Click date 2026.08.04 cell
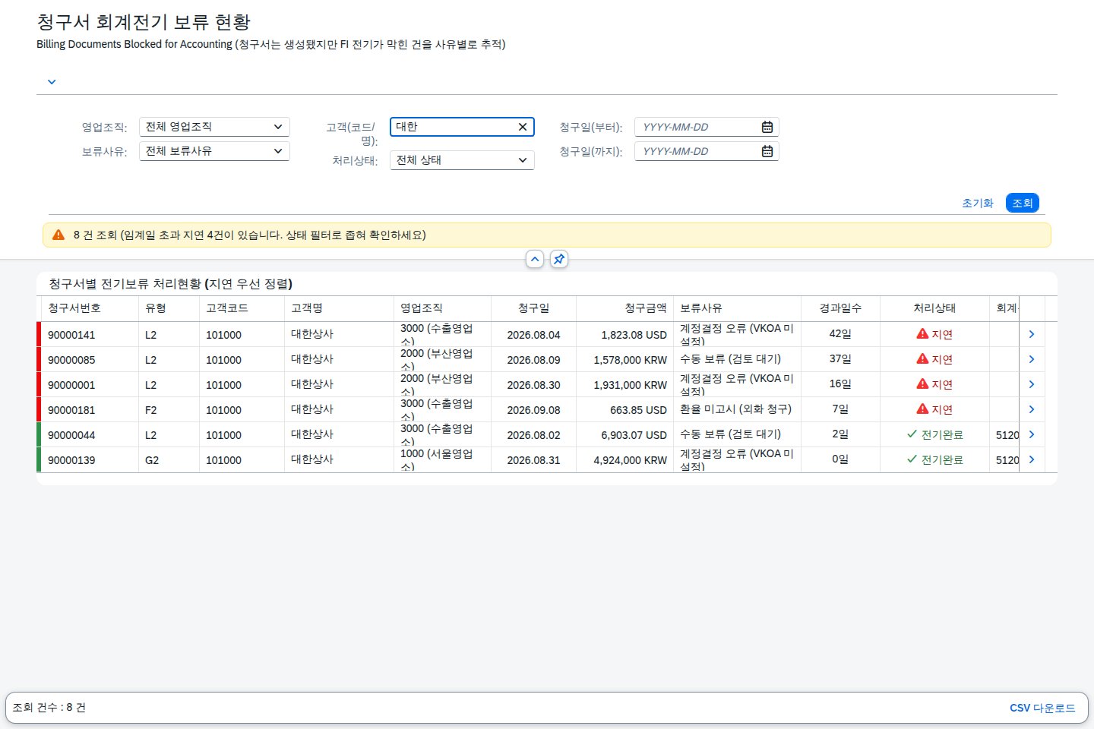1094x729 pixels. pyautogui.click(x=533, y=335)
